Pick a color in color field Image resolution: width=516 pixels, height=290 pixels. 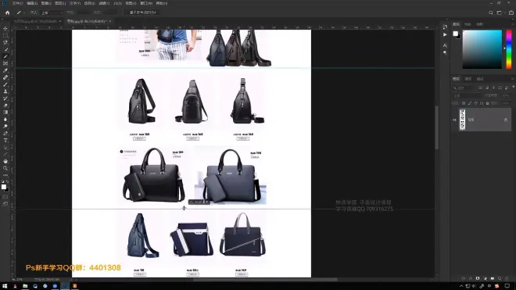coord(482,49)
